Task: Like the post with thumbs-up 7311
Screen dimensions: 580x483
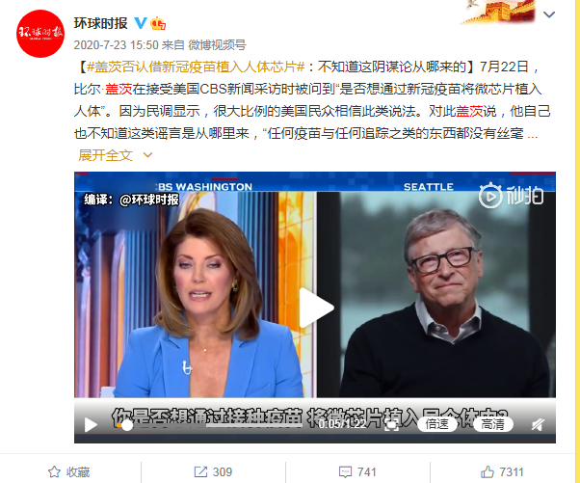Action: tap(502, 471)
